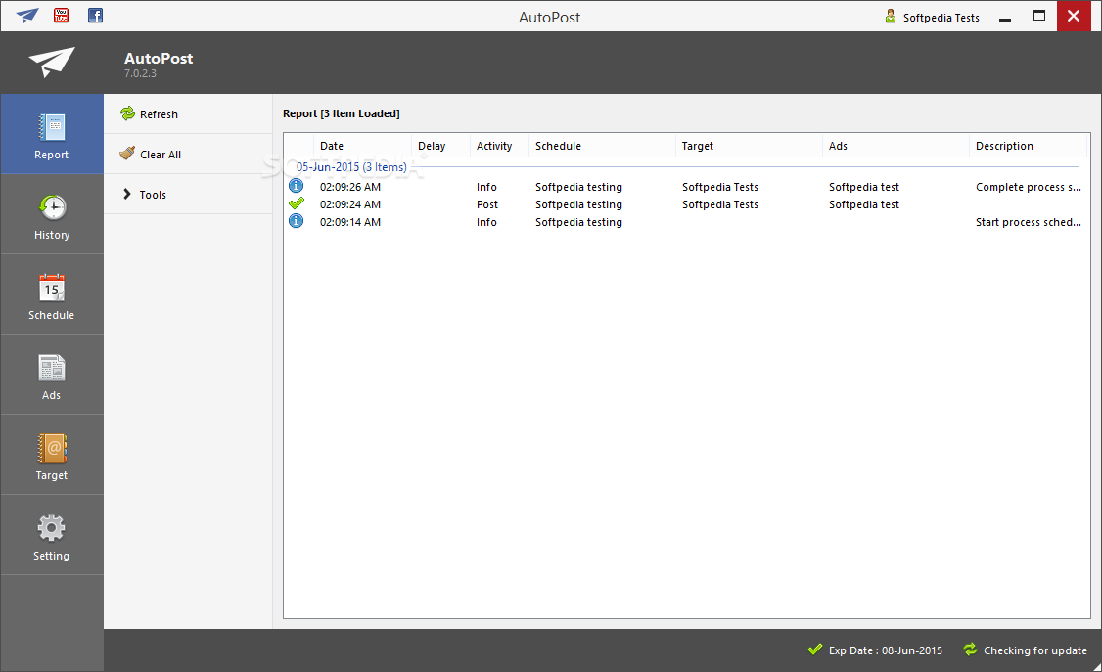Click 'Start process sched...' description cell
1102x672 pixels.
coord(1029,222)
